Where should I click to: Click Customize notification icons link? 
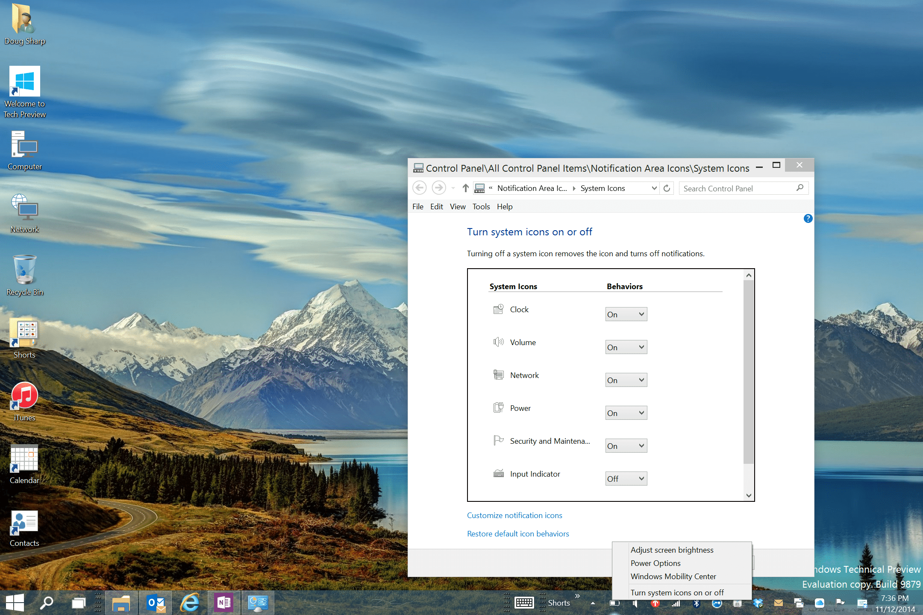(514, 515)
